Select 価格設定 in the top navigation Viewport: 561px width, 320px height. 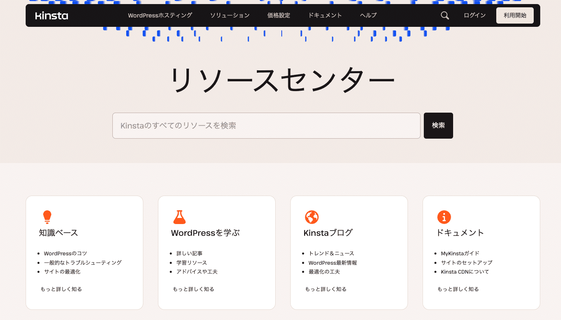click(278, 15)
